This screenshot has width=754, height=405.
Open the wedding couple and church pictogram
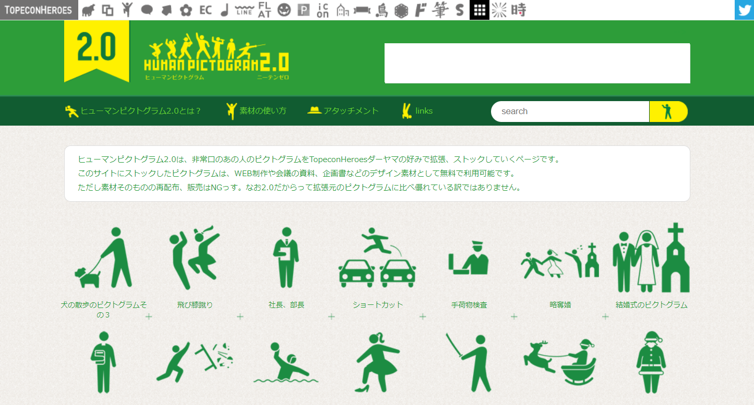(651, 257)
